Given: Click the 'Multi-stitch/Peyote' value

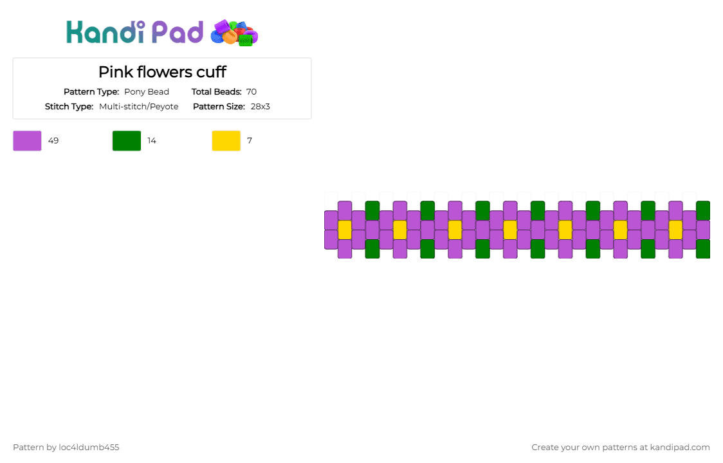Looking at the screenshot, I should 139,107.
